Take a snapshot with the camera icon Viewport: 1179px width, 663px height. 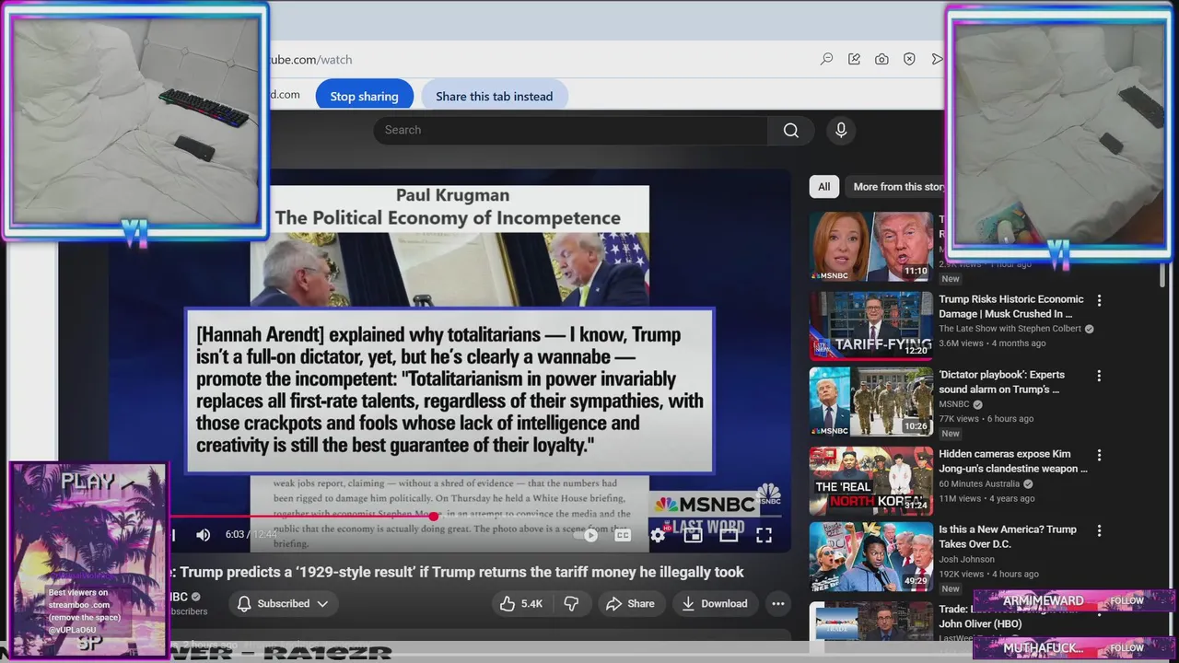pos(881,59)
